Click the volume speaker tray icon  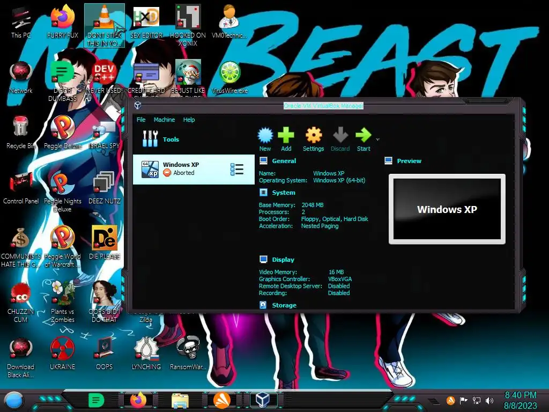click(x=489, y=400)
